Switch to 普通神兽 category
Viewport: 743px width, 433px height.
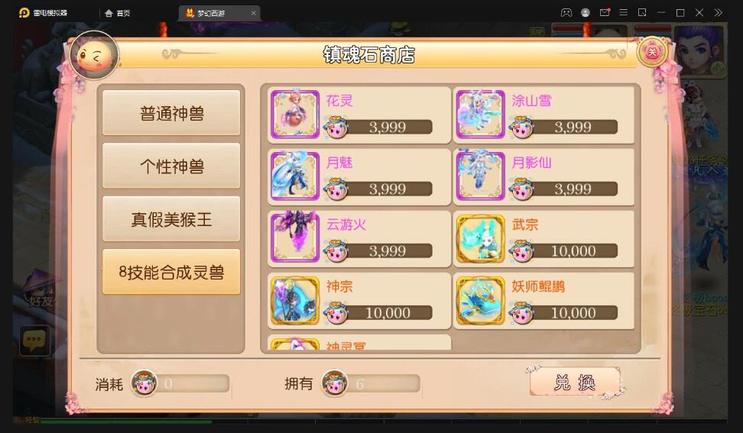click(171, 112)
